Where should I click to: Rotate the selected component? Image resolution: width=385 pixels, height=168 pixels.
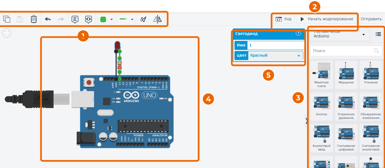pos(144,19)
